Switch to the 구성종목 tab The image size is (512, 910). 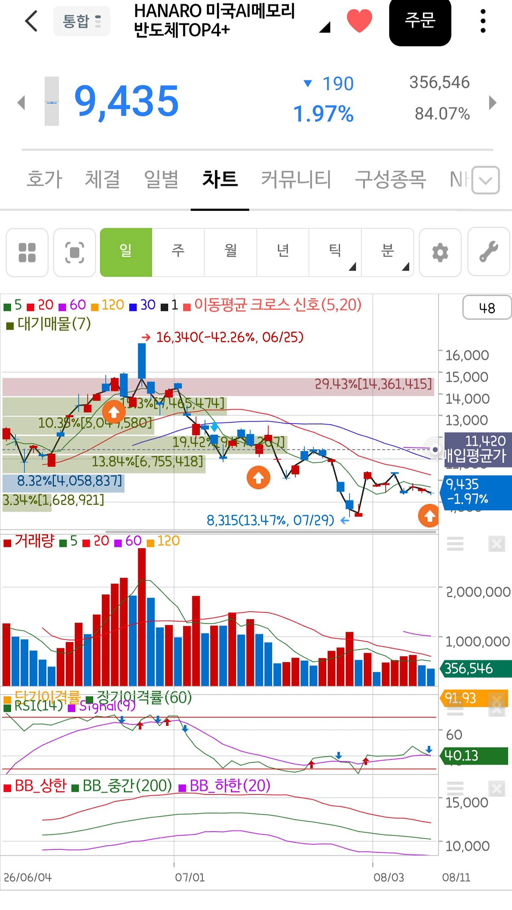[390, 179]
